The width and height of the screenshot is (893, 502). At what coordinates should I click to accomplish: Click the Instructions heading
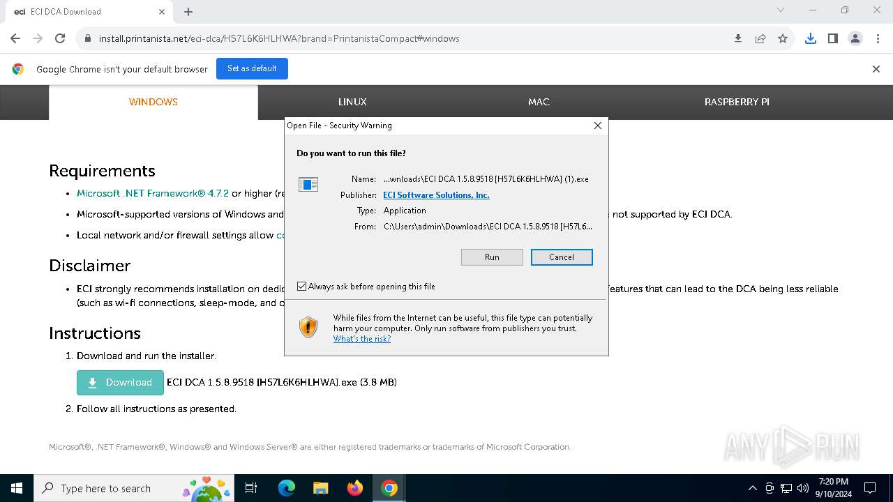(95, 333)
